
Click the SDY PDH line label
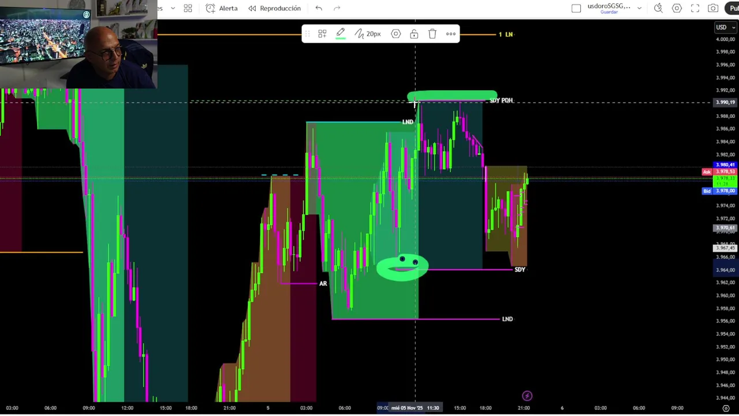point(501,101)
